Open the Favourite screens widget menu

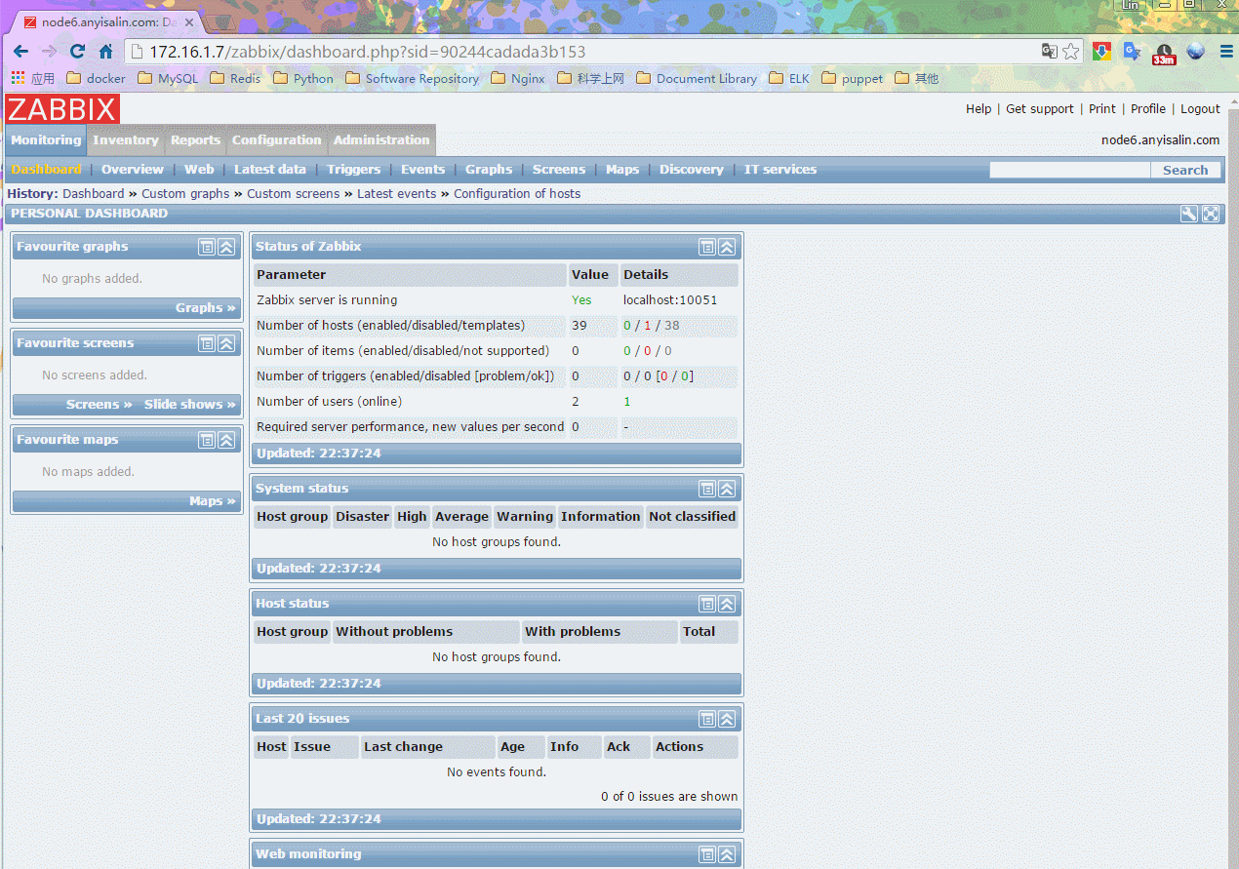click(x=207, y=343)
